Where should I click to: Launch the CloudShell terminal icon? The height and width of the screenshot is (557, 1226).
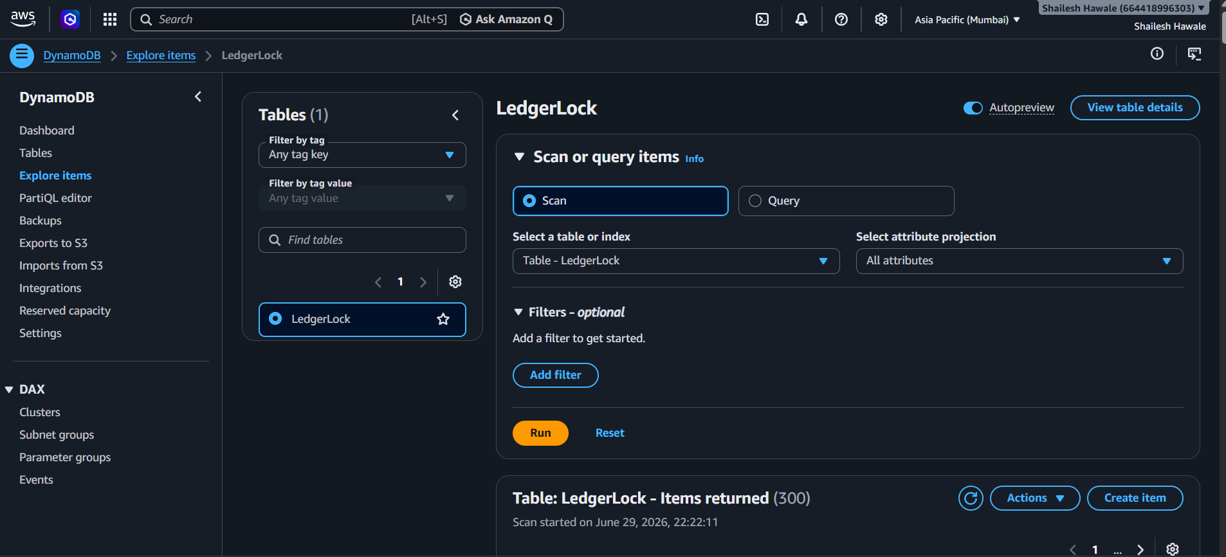762,19
